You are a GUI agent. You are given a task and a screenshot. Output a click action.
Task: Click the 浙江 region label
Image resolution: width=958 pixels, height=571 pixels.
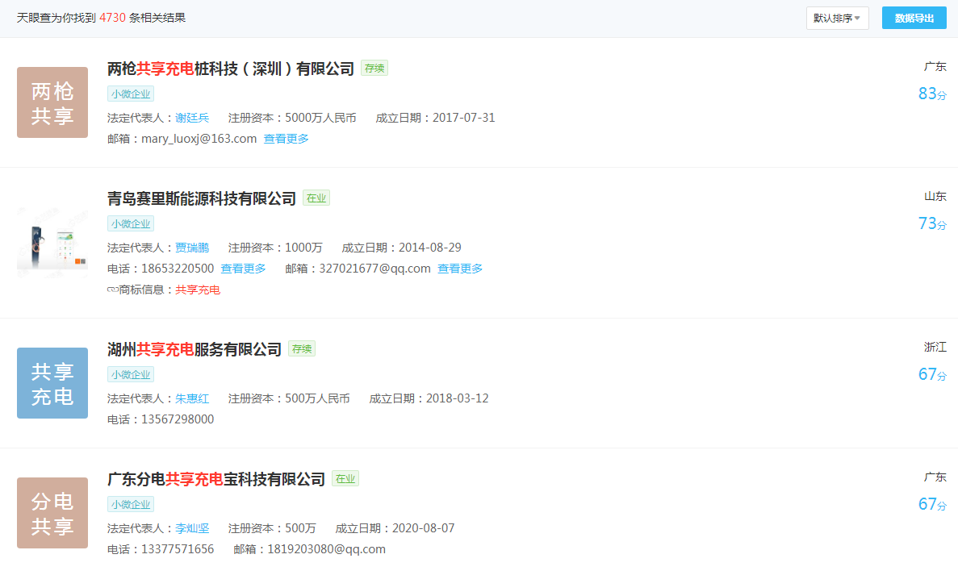(935, 348)
